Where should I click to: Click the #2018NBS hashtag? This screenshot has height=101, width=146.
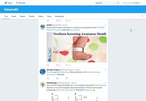tap(101, 27)
